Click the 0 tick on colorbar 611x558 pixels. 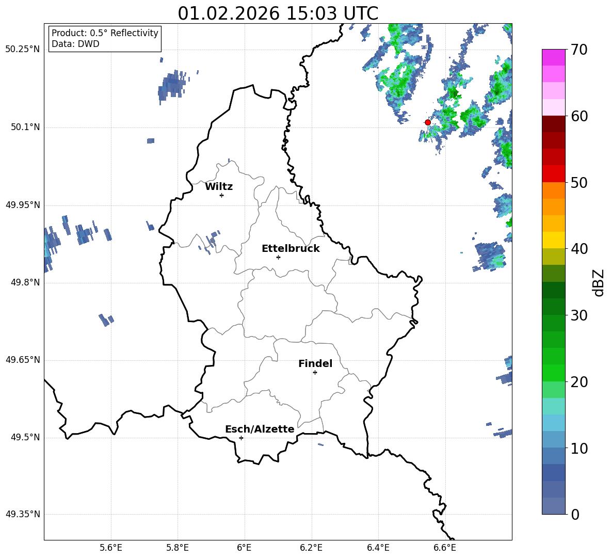pyautogui.click(x=575, y=514)
